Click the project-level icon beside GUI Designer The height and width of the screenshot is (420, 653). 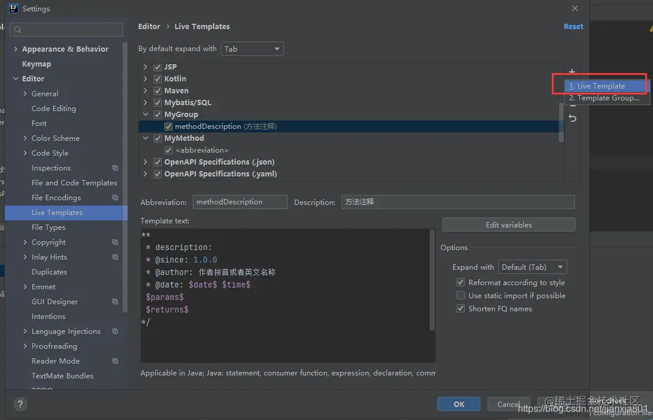(x=115, y=302)
